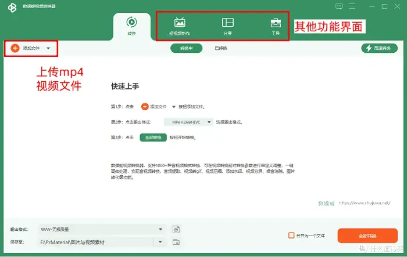Screen dimensions: 407x257
Task: Open output format settings gear icon
Action: tap(176, 229)
